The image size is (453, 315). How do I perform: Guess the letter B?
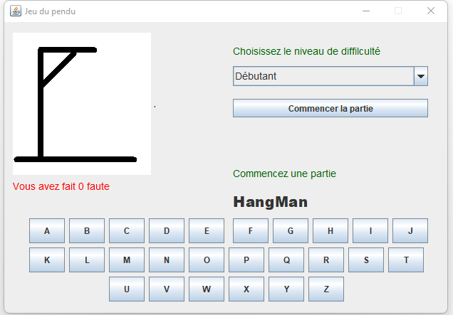tap(87, 231)
